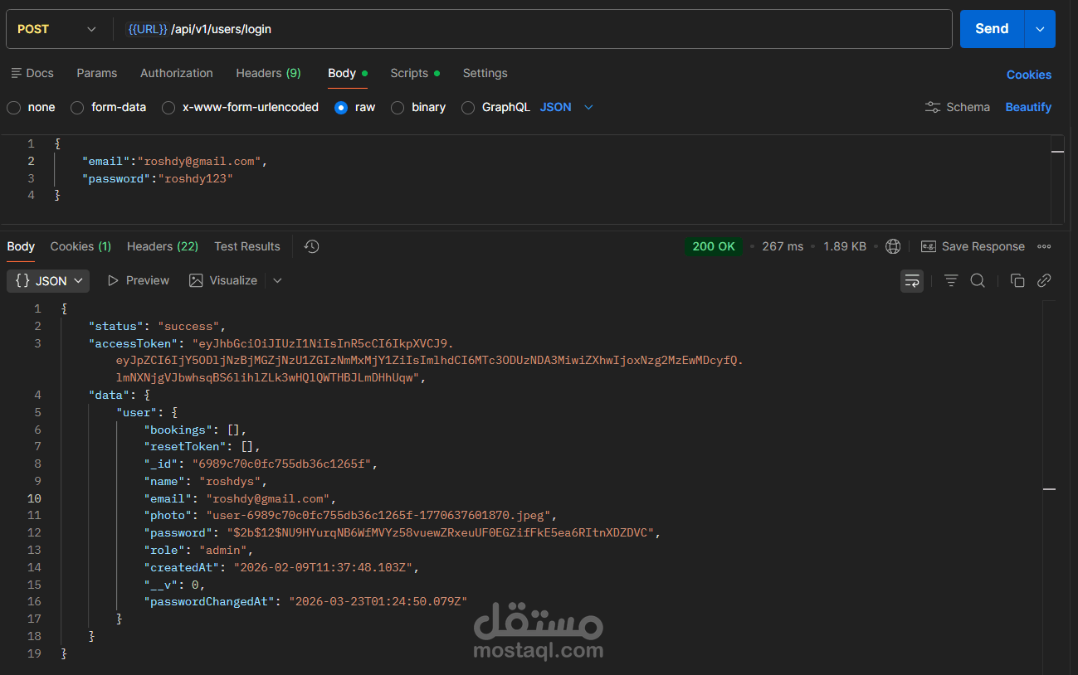Open the Authorization tab

[x=177, y=73]
